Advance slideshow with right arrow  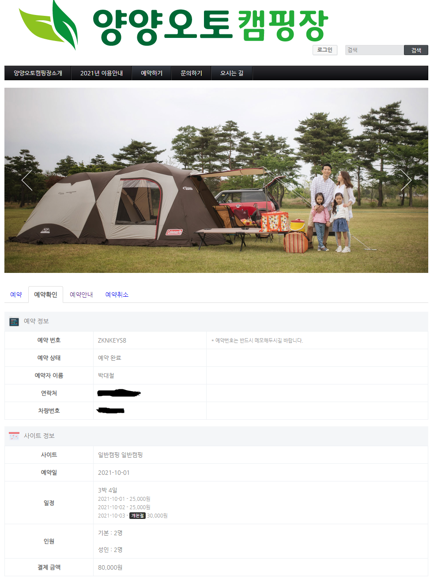click(406, 180)
